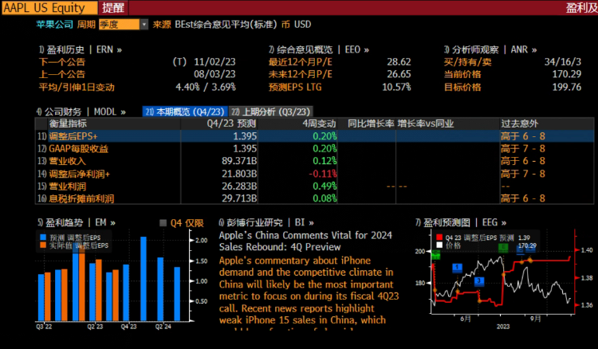Click 营业收入 forecast value 89.371B
The image size is (598, 349).
(x=239, y=161)
